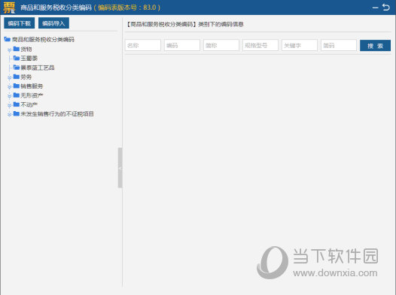Click the 类别下的编码信息 heading text
This screenshot has width=396, height=295.
tap(221, 25)
